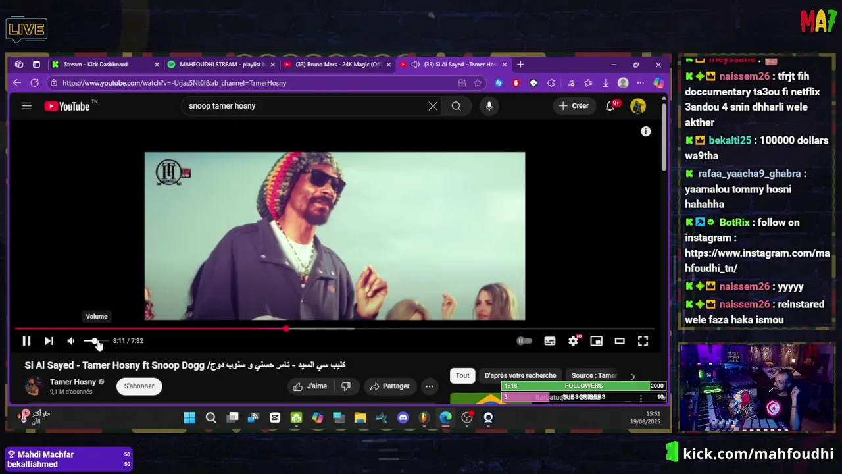Open Discord from the taskbar
Viewport: 842px width, 474px height.
click(403, 418)
